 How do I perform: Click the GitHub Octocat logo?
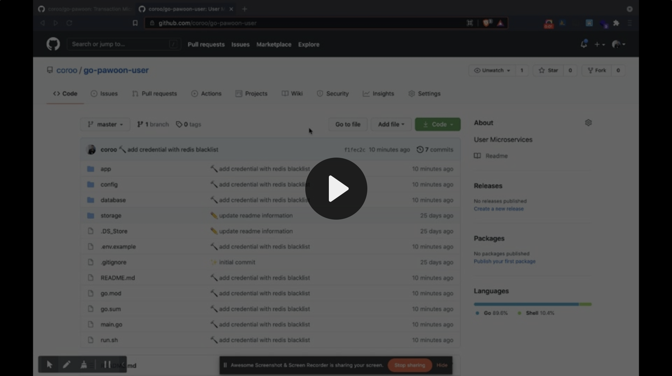[x=53, y=44]
